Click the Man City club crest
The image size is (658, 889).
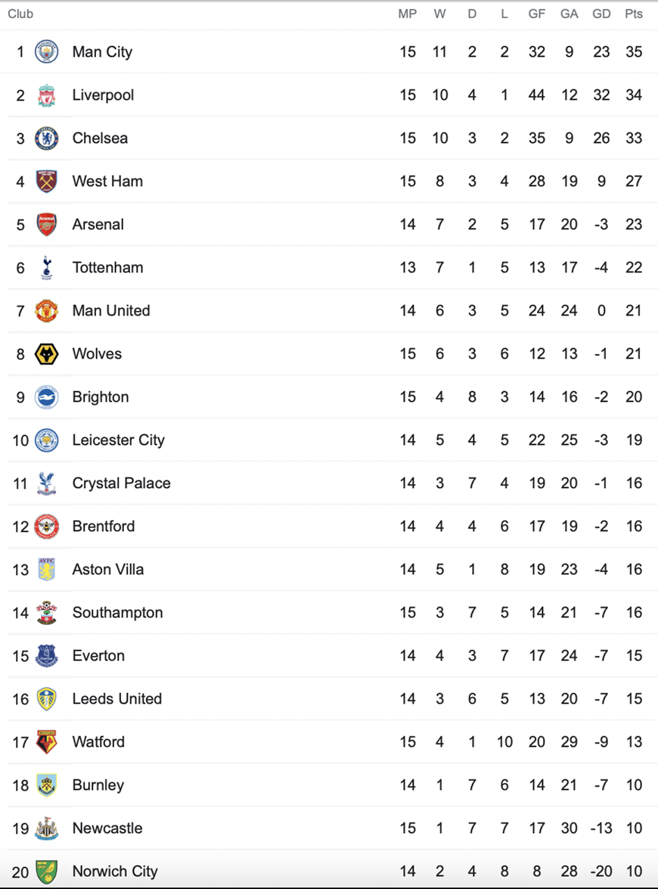[46, 51]
